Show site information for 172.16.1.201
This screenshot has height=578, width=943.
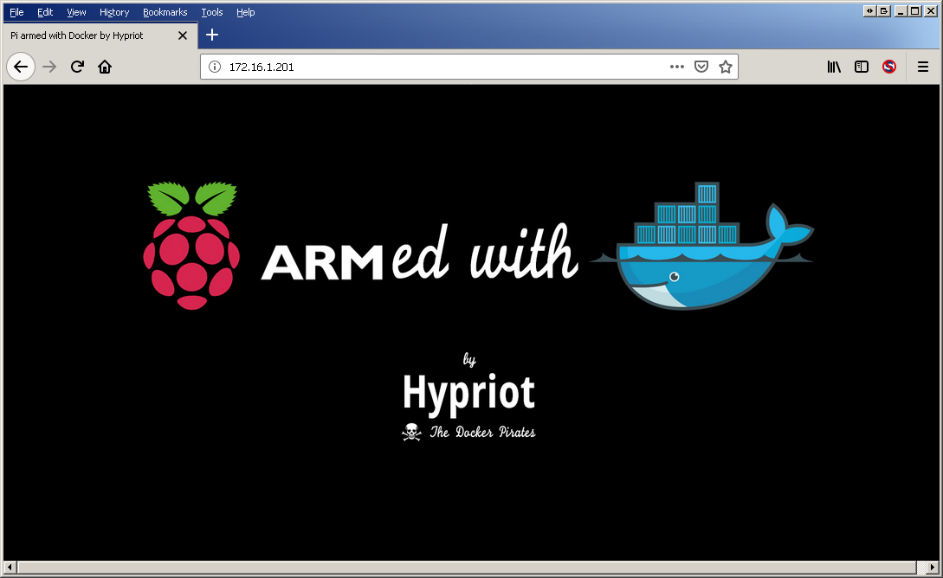tap(215, 67)
